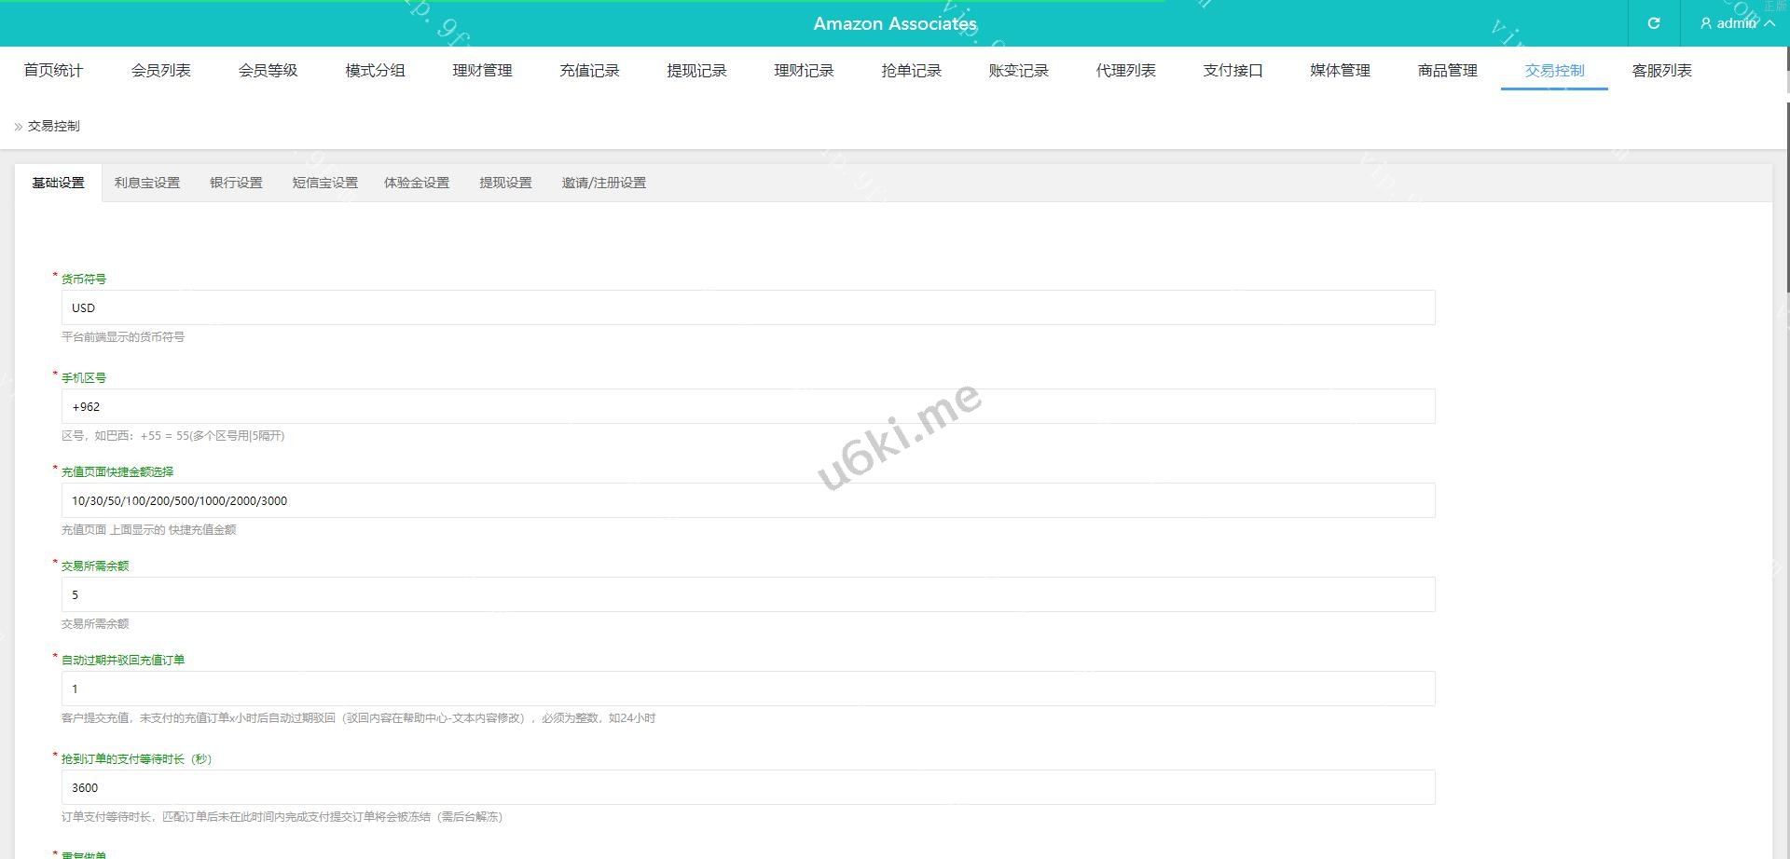This screenshot has height=859, width=1790.
Task: Click the 交易所需余额 input field
Action: (x=748, y=595)
